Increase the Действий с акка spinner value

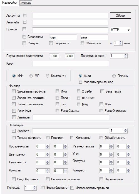click(126, 55)
